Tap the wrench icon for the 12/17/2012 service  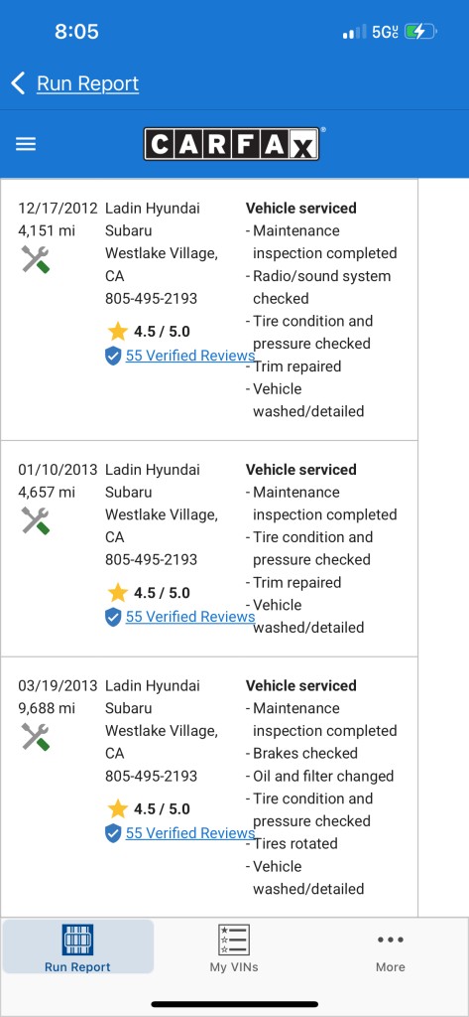[x=35, y=259]
